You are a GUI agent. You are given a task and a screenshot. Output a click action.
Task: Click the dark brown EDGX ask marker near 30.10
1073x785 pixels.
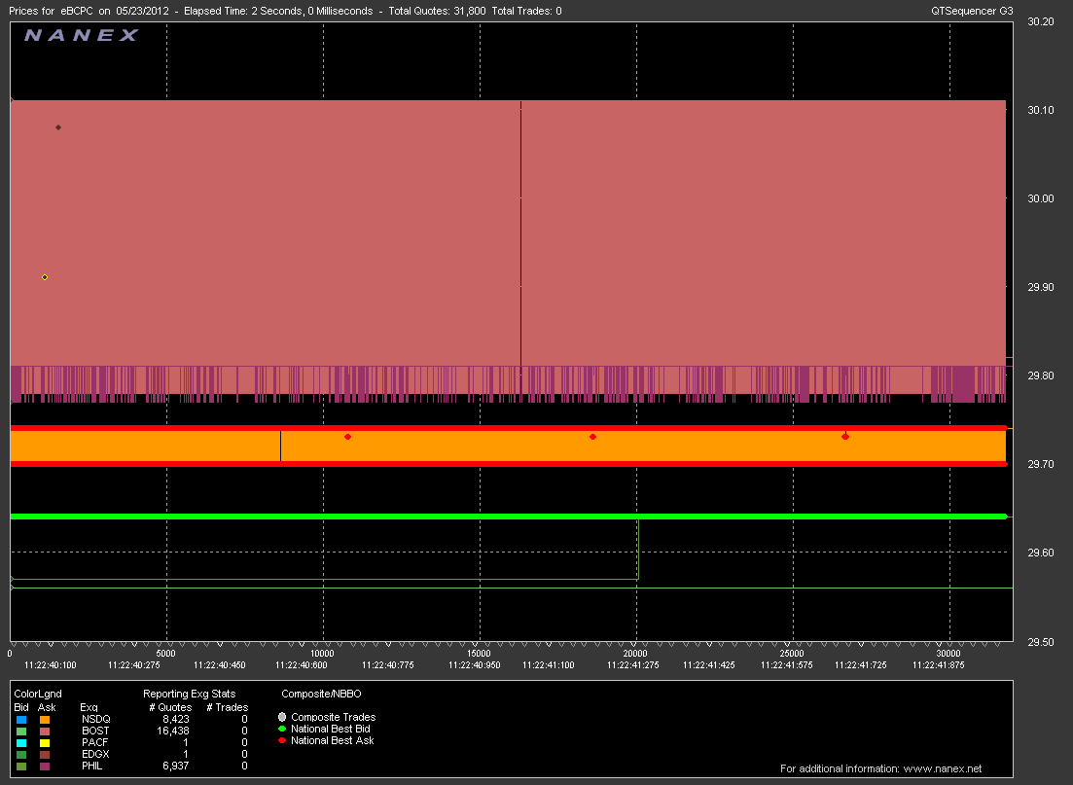[58, 127]
